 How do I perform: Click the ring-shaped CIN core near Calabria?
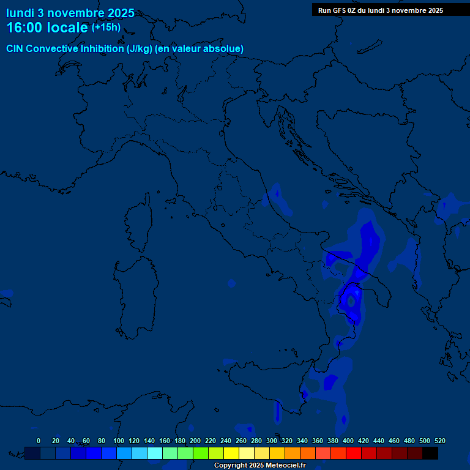point(351,300)
